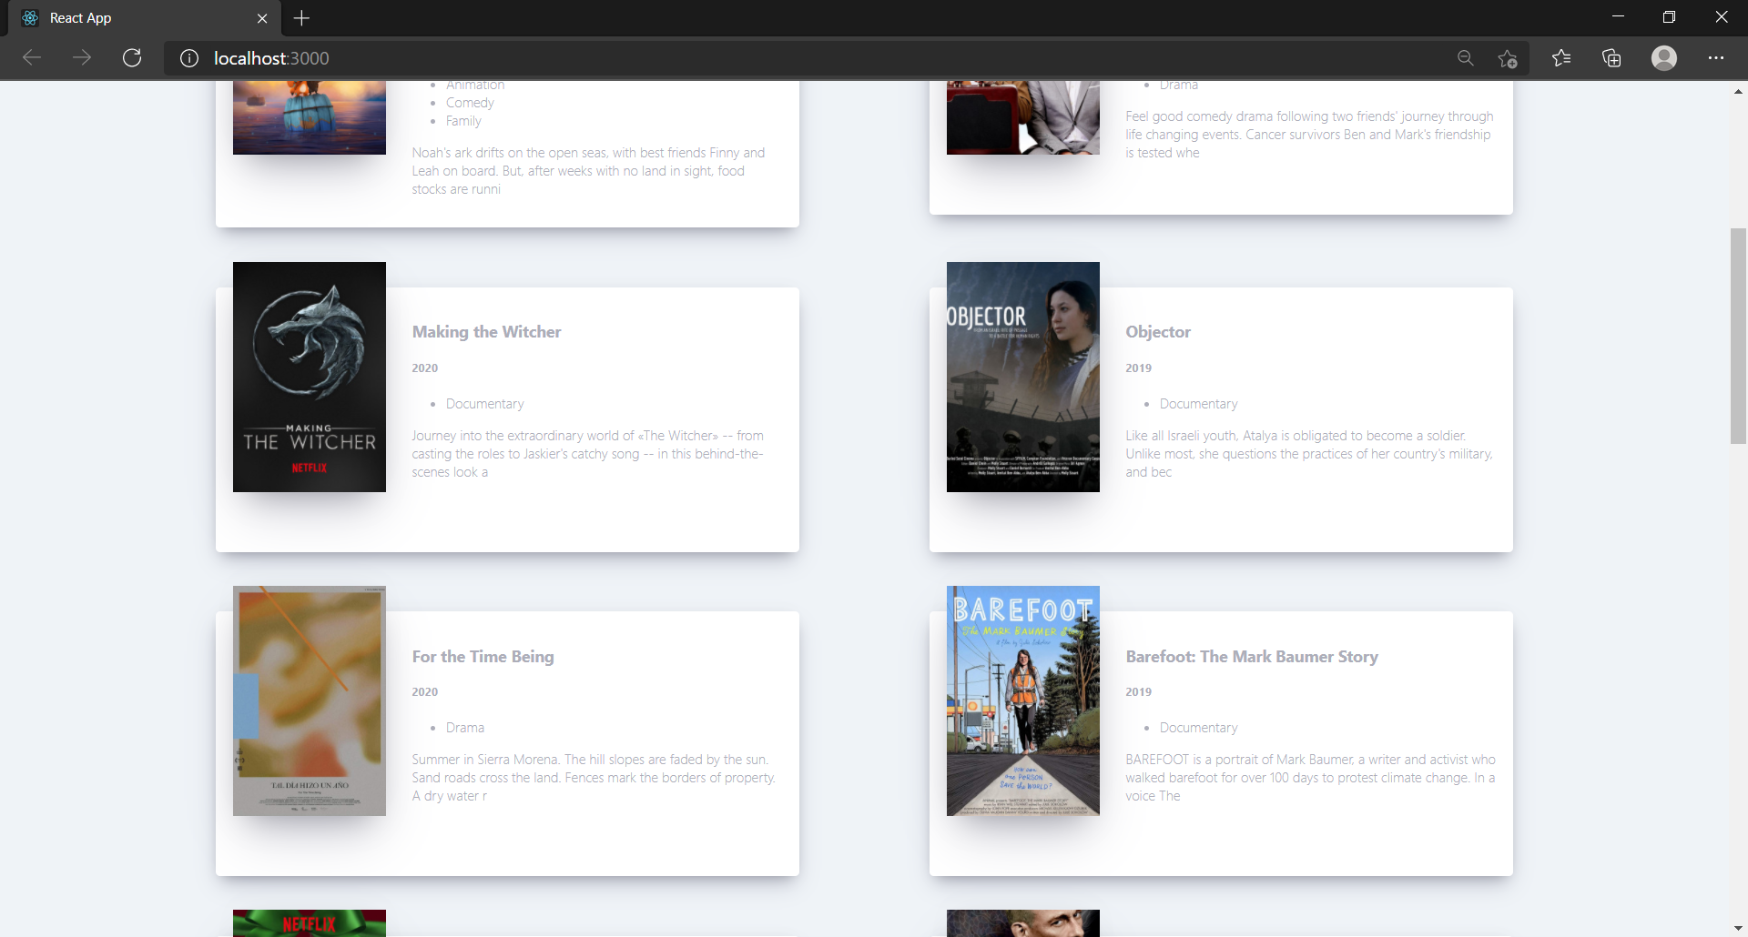1748x937 pixels.
Task: Click Documentary genre under Objector
Action: pos(1198,404)
